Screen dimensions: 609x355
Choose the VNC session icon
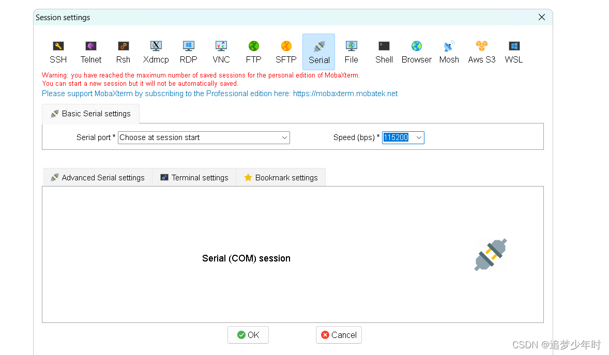click(x=221, y=52)
